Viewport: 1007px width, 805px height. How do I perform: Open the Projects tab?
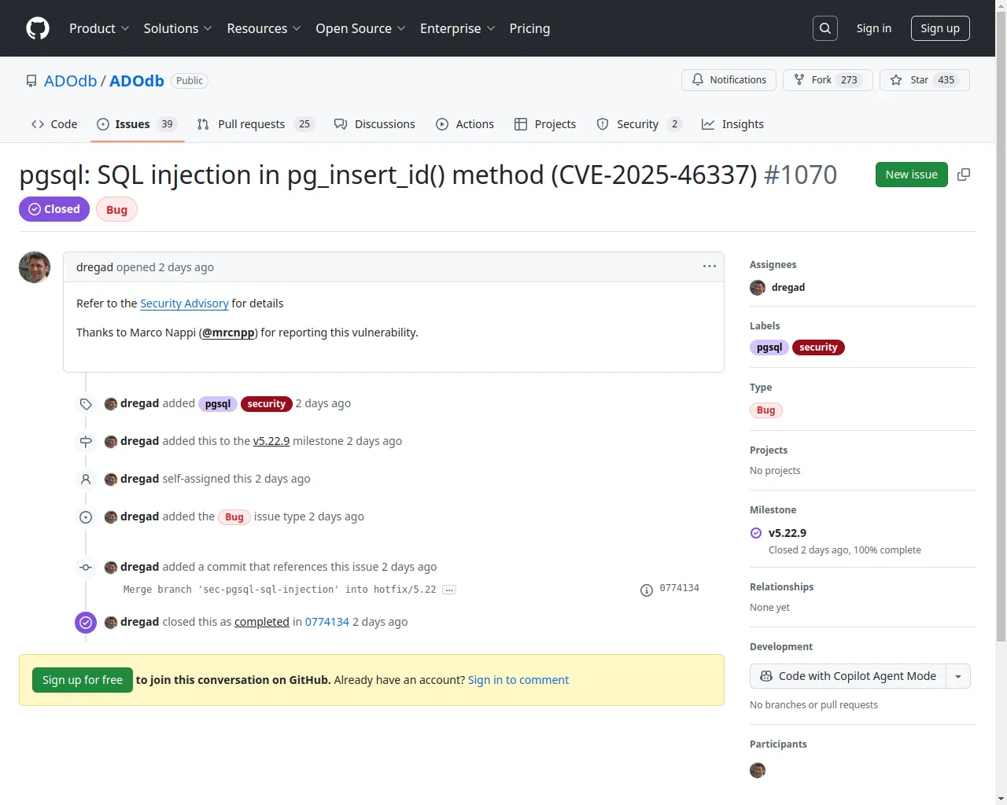(545, 124)
